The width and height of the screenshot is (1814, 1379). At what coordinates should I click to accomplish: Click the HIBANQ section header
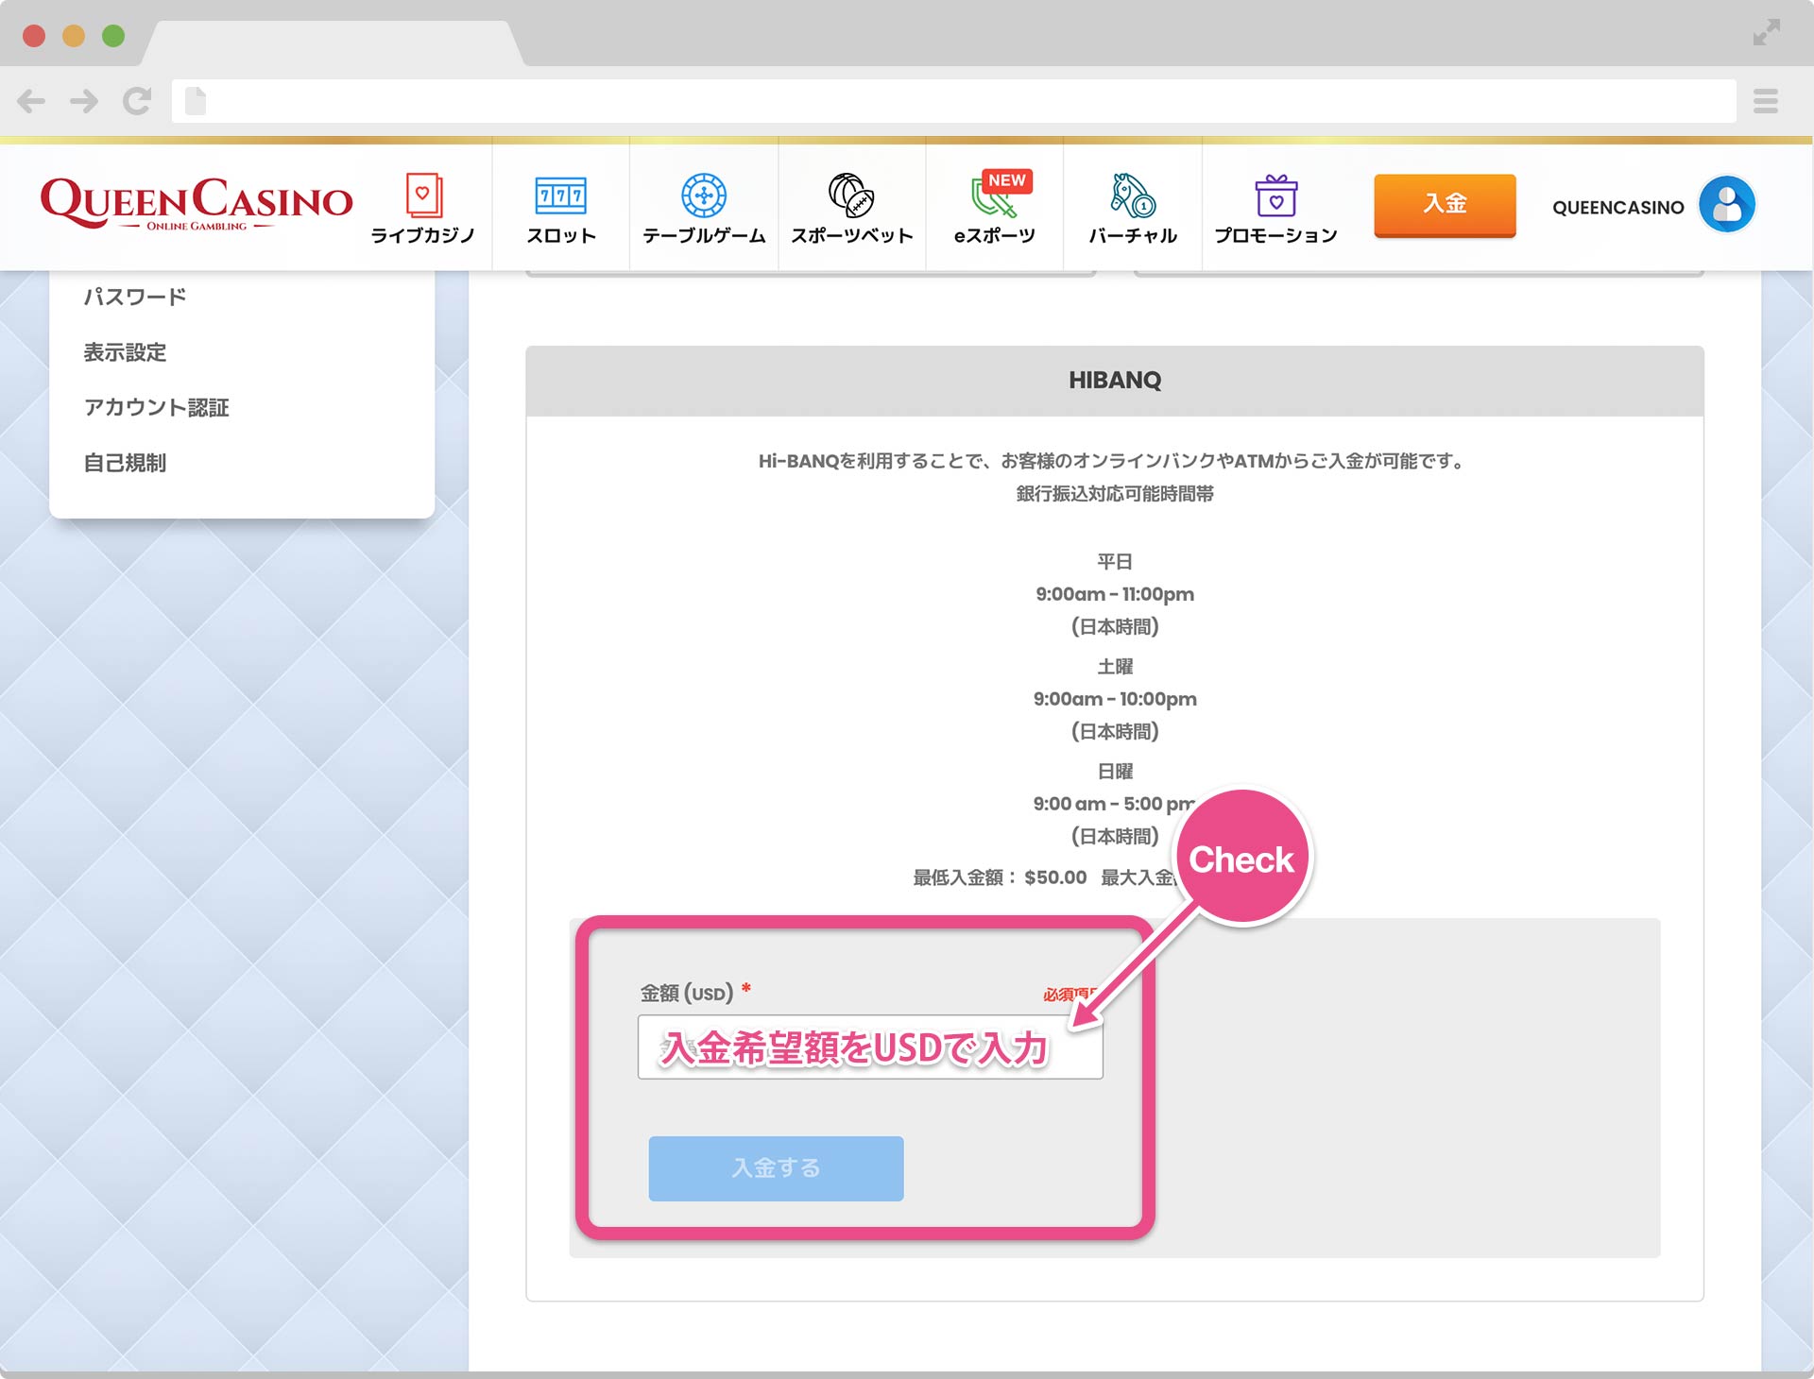tap(1115, 381)
